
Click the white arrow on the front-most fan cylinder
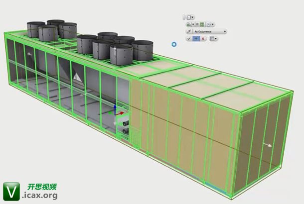tap(115, 51)
